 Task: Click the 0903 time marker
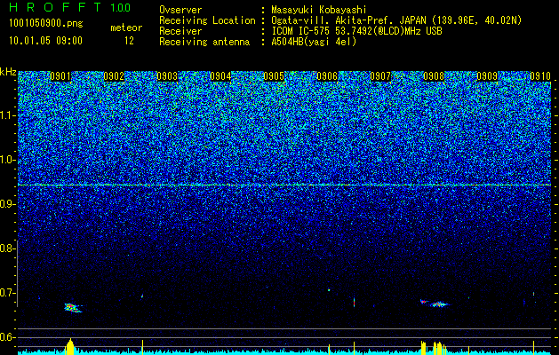point(167,76)
